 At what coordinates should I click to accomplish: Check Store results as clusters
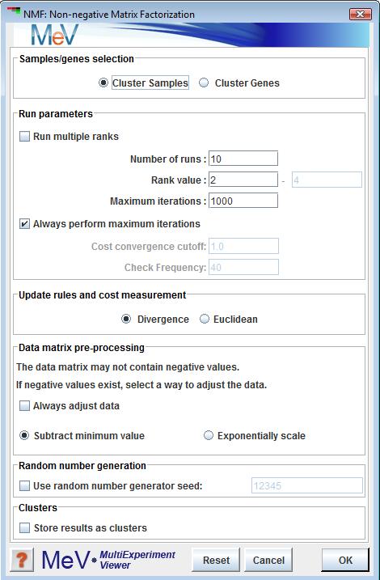click(x=25, y=528)
